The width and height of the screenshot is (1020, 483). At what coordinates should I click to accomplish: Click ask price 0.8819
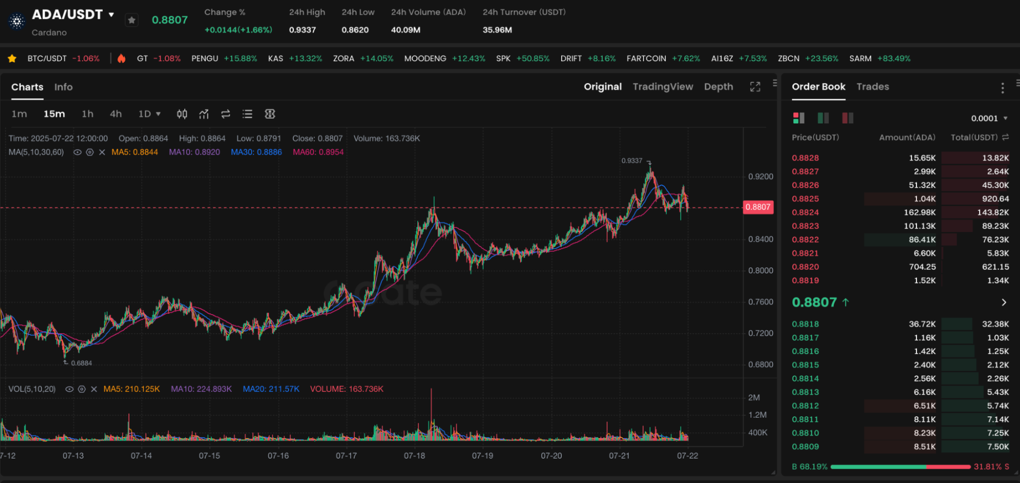click(x=805, y=281)
